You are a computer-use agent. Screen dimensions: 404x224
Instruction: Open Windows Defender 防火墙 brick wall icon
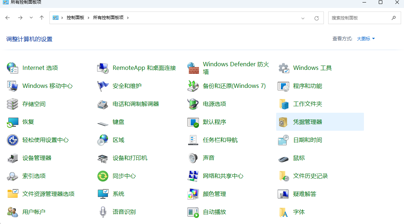(193, 68)
